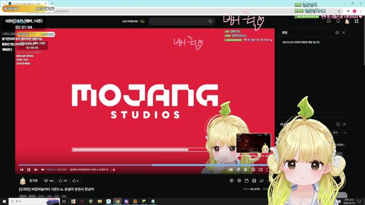Viewport: 365px width, 205px height.
Task: Refresh the recommendations panel below chat
Action: tap(338, 125)
